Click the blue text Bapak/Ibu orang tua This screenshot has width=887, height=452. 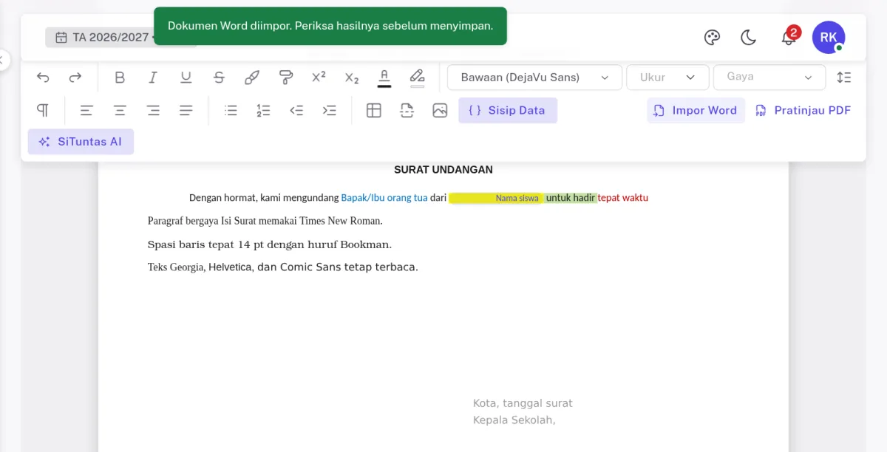(x=384, y=198)
